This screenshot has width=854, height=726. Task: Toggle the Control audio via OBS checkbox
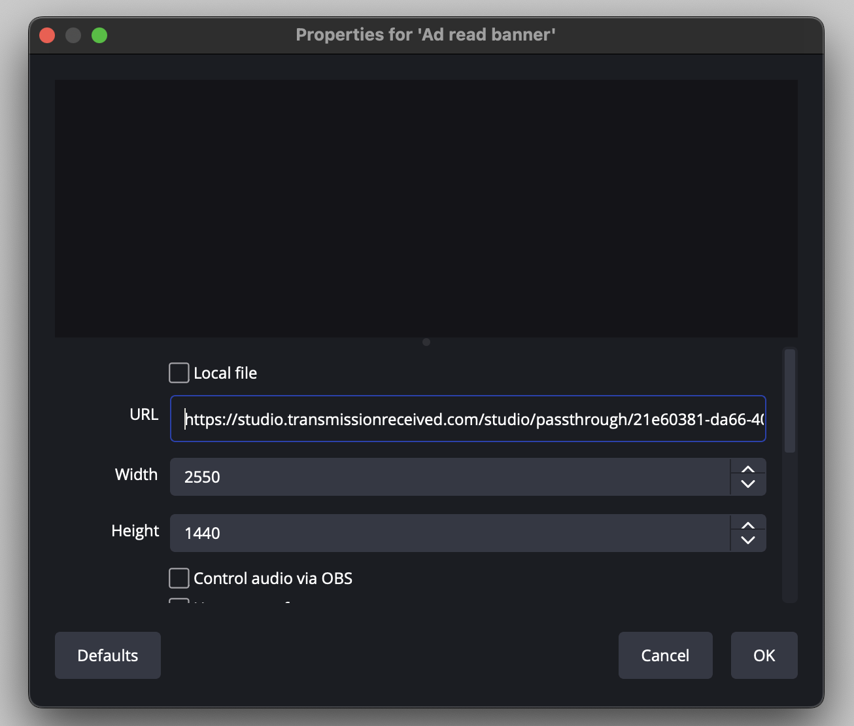click(x=179, y=578)
